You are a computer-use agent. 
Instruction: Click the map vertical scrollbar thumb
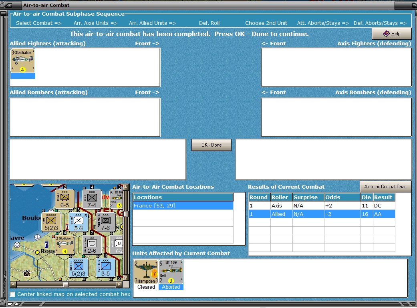click(126, 214)
